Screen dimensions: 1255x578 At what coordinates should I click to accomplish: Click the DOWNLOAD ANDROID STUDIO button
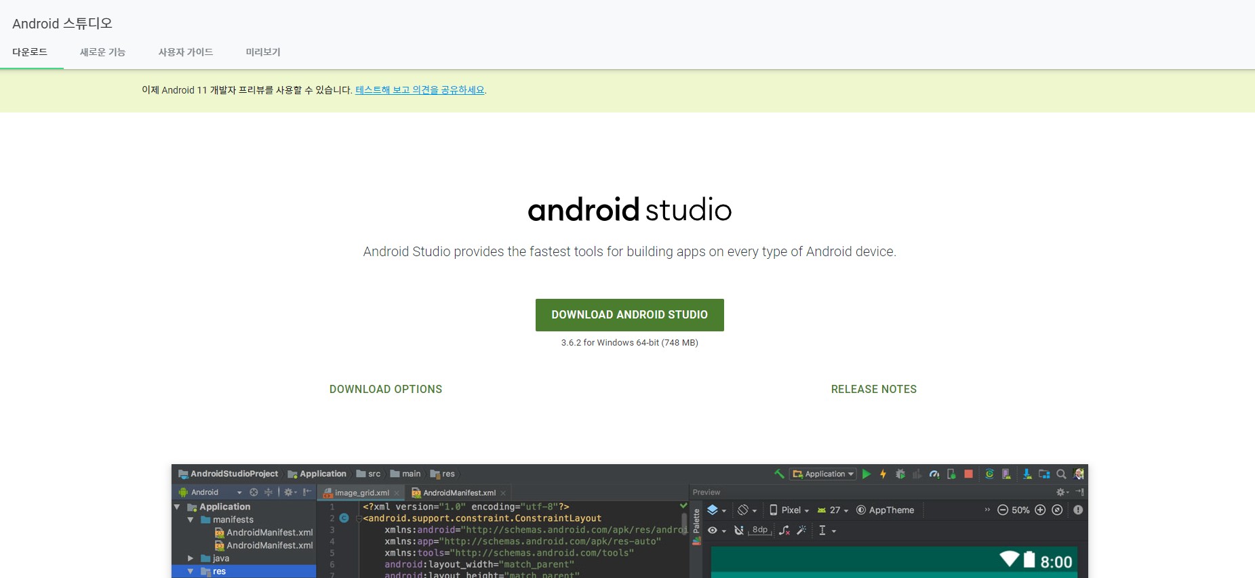tap(630, 315)
